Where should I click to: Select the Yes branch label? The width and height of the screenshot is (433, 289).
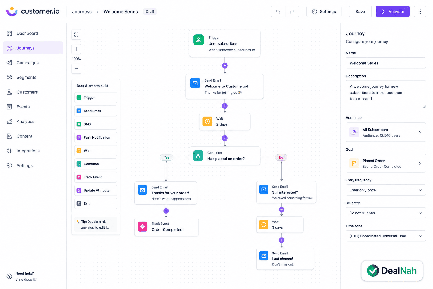(166, 157)
